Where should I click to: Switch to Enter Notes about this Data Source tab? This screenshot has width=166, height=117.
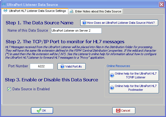point(95,11)
